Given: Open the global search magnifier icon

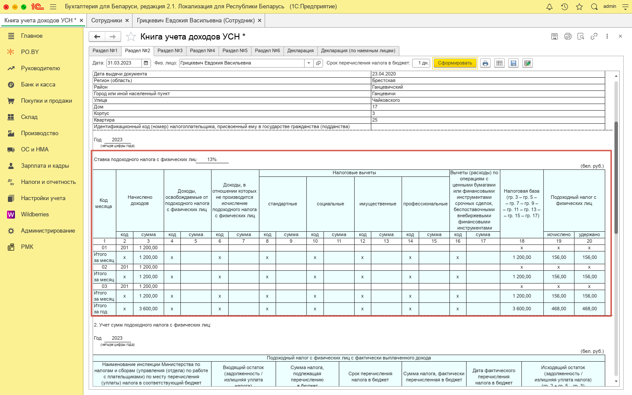Looking at the screenshot, I should pyautogui.click(x=594, y=7).
